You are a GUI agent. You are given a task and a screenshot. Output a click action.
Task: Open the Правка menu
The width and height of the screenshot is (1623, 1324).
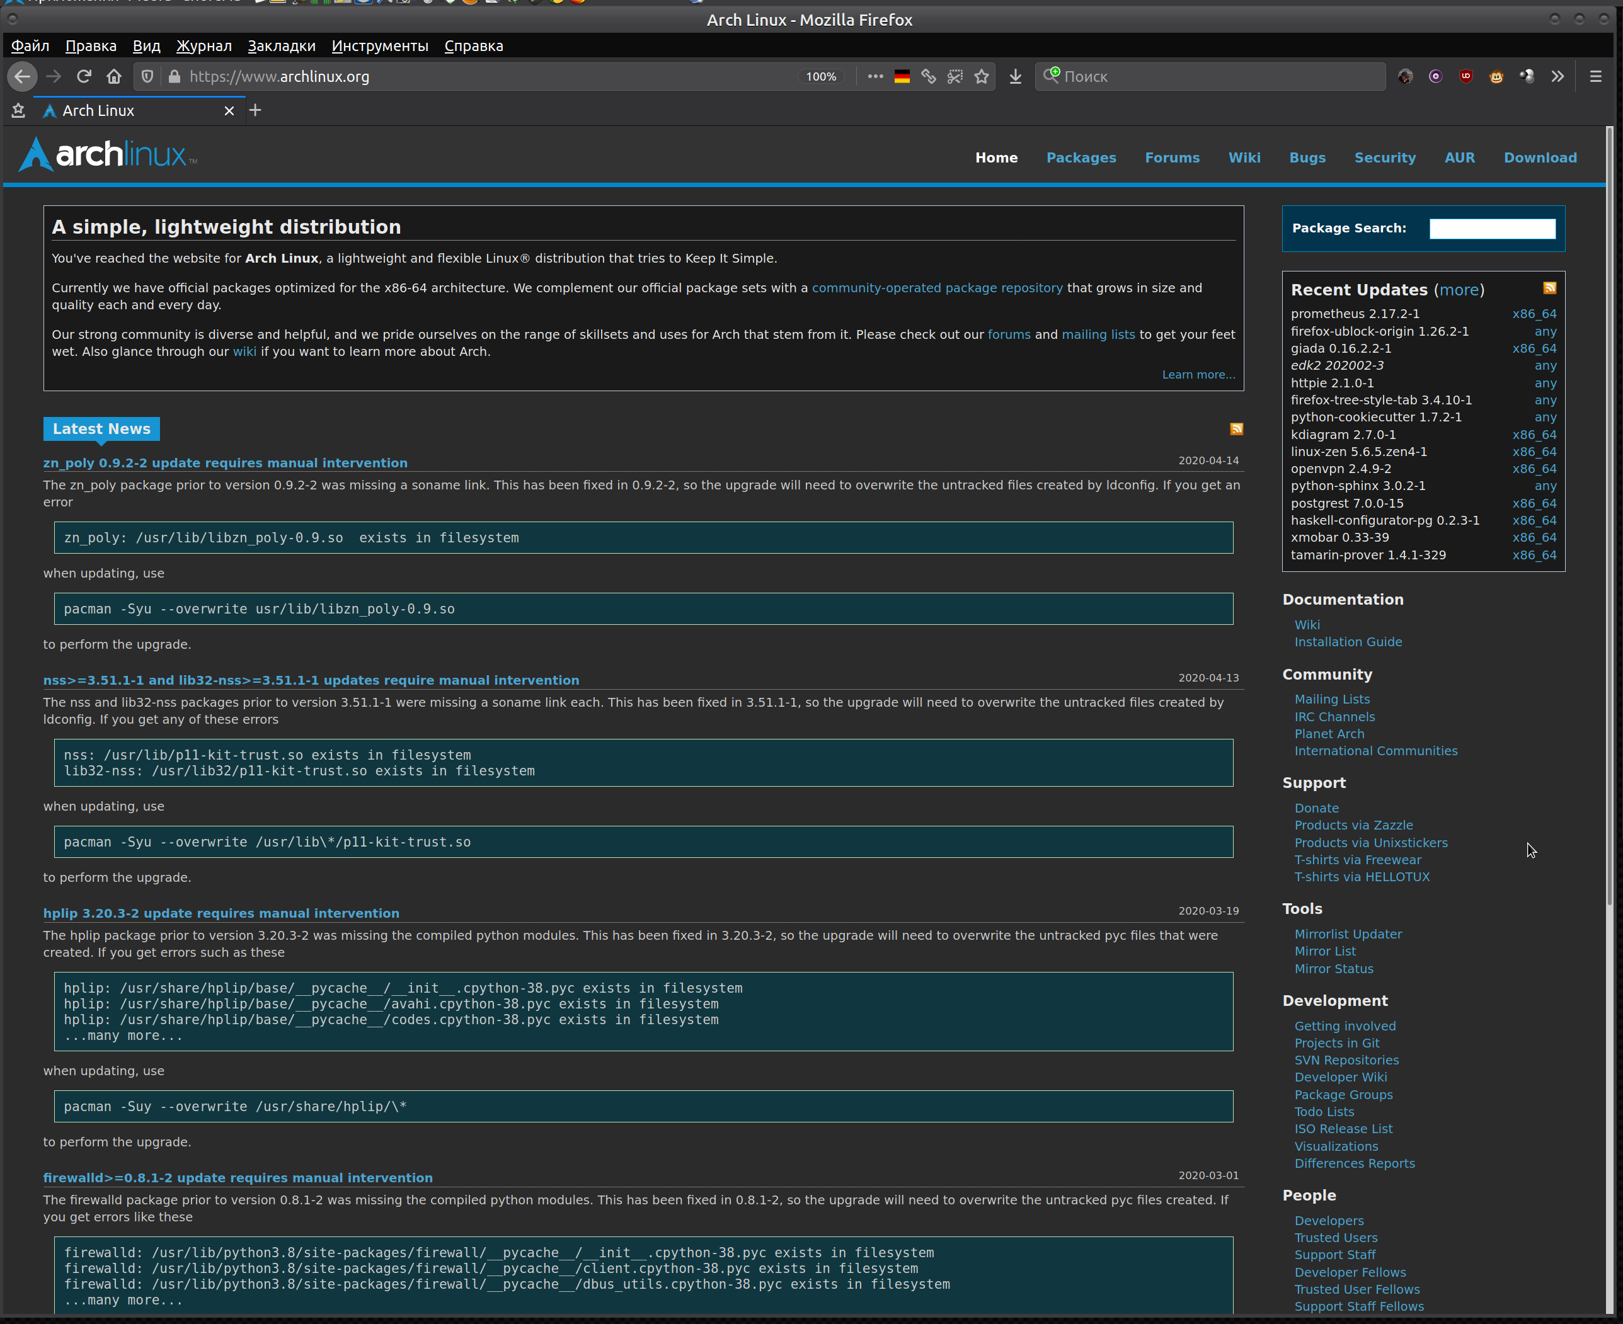(x=91, y=46)
